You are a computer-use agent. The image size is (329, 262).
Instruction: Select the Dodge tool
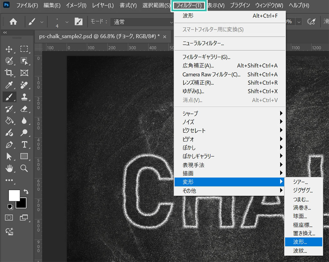click(x=24, y=132)
